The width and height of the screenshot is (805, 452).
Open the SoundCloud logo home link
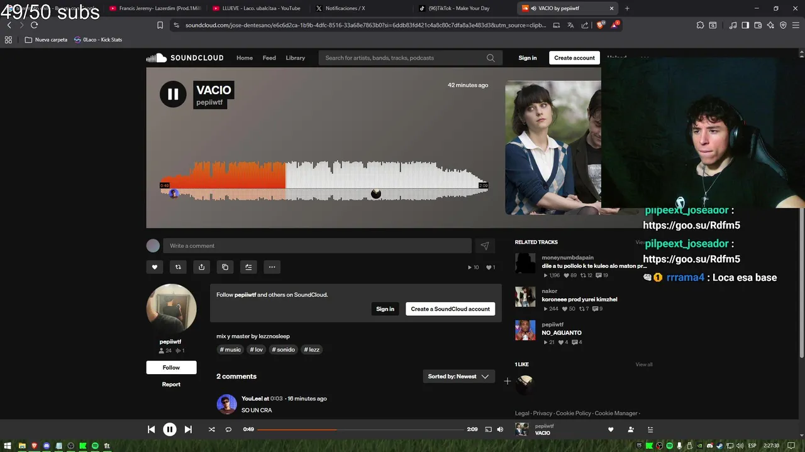(185, 58)
